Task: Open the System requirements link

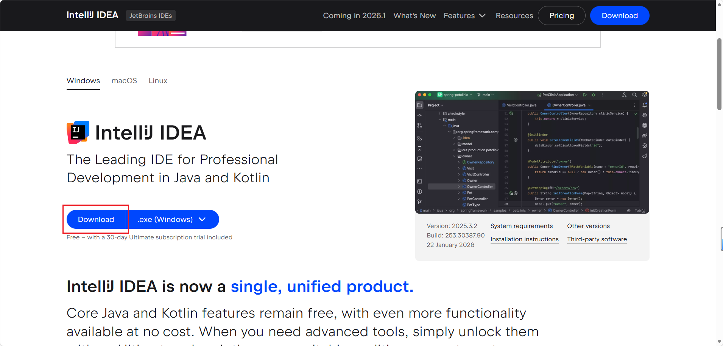Action: (x=522, y=226)
